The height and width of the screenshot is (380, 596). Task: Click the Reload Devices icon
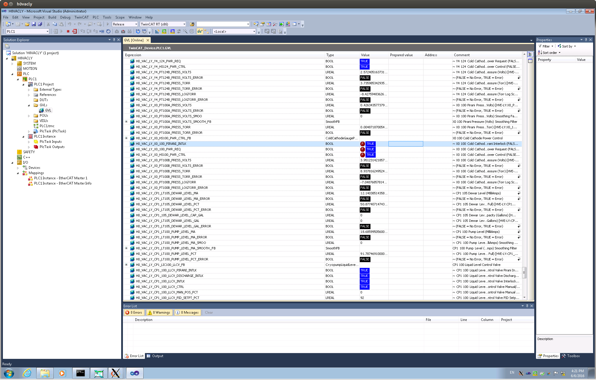179,32
